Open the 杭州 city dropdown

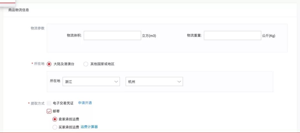pos(154,82)
